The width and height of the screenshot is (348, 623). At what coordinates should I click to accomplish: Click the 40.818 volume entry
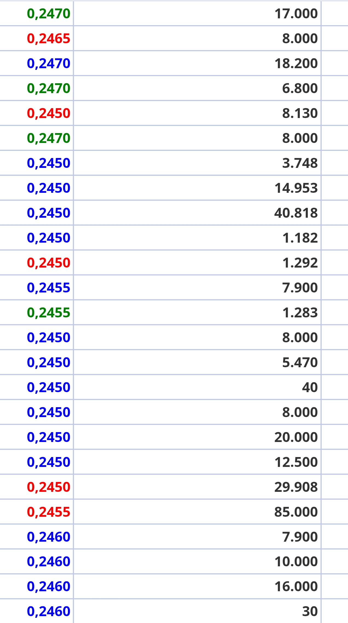coord(296,213)
